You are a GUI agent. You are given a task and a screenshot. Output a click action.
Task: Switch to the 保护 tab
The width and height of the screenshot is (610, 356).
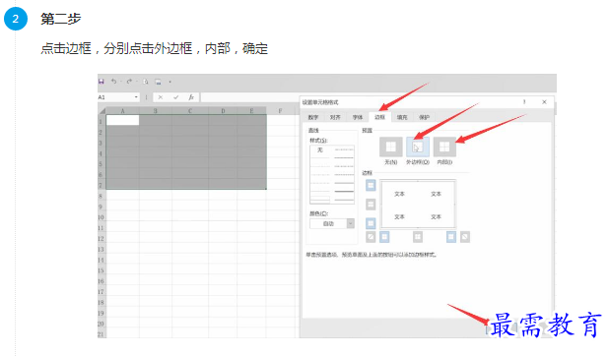coord(424,117)
